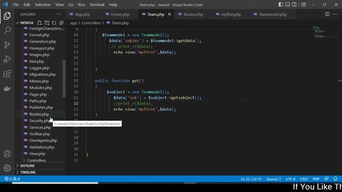Open the Help menu
The image size is (342, 192).
pos(113,5)
